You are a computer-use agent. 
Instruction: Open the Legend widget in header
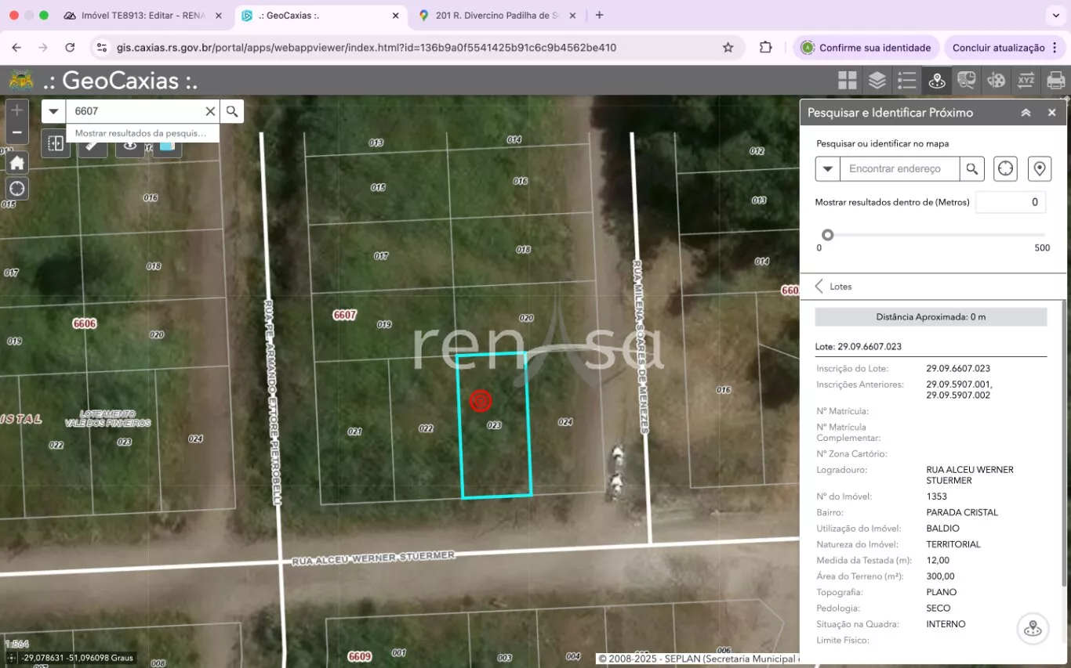(906, 80)
